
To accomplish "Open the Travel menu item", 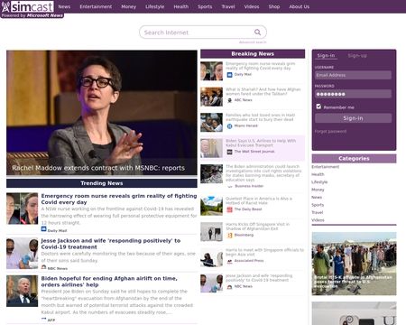I will [228, 6].
